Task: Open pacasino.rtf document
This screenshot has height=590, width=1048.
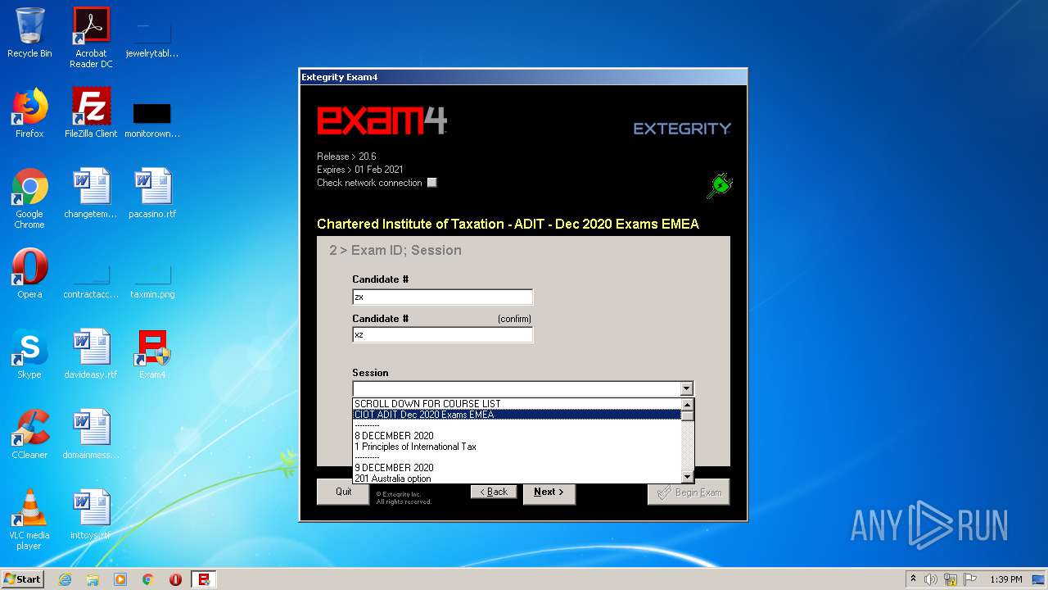Action: (152, 193)
